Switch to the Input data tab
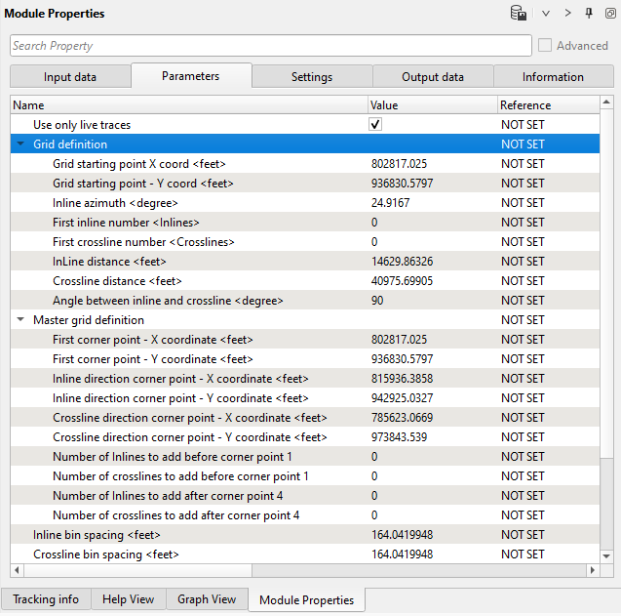Image resolution: width=621 pixels, height=616 pixels. tap(70, 77)
